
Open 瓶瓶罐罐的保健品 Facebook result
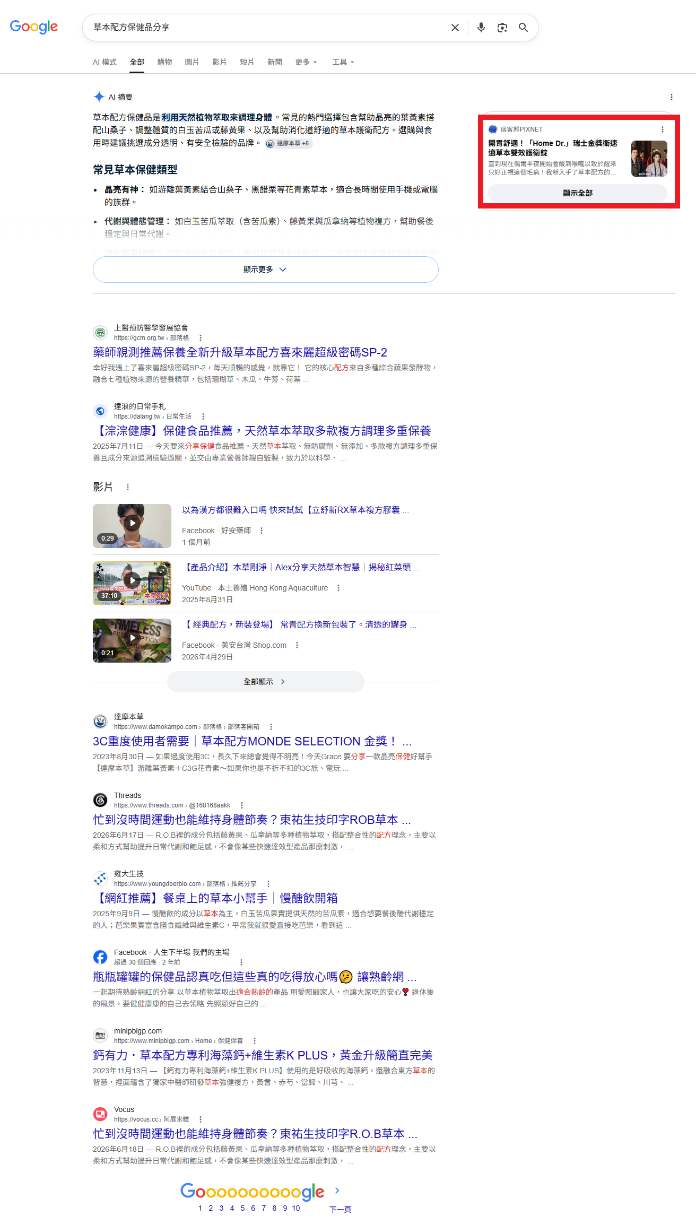(255, 977)
